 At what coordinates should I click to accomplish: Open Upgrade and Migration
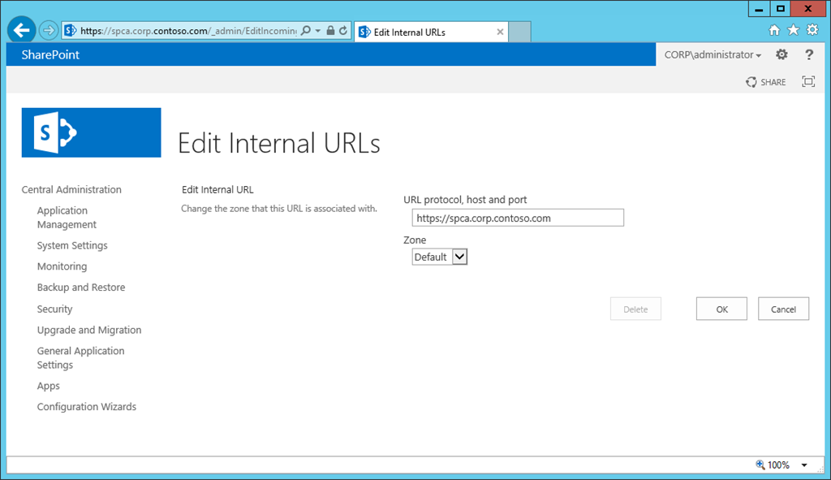(89, 330)
